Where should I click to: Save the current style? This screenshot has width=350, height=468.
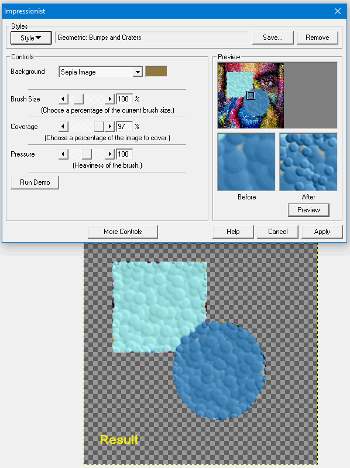click(273, 38)
